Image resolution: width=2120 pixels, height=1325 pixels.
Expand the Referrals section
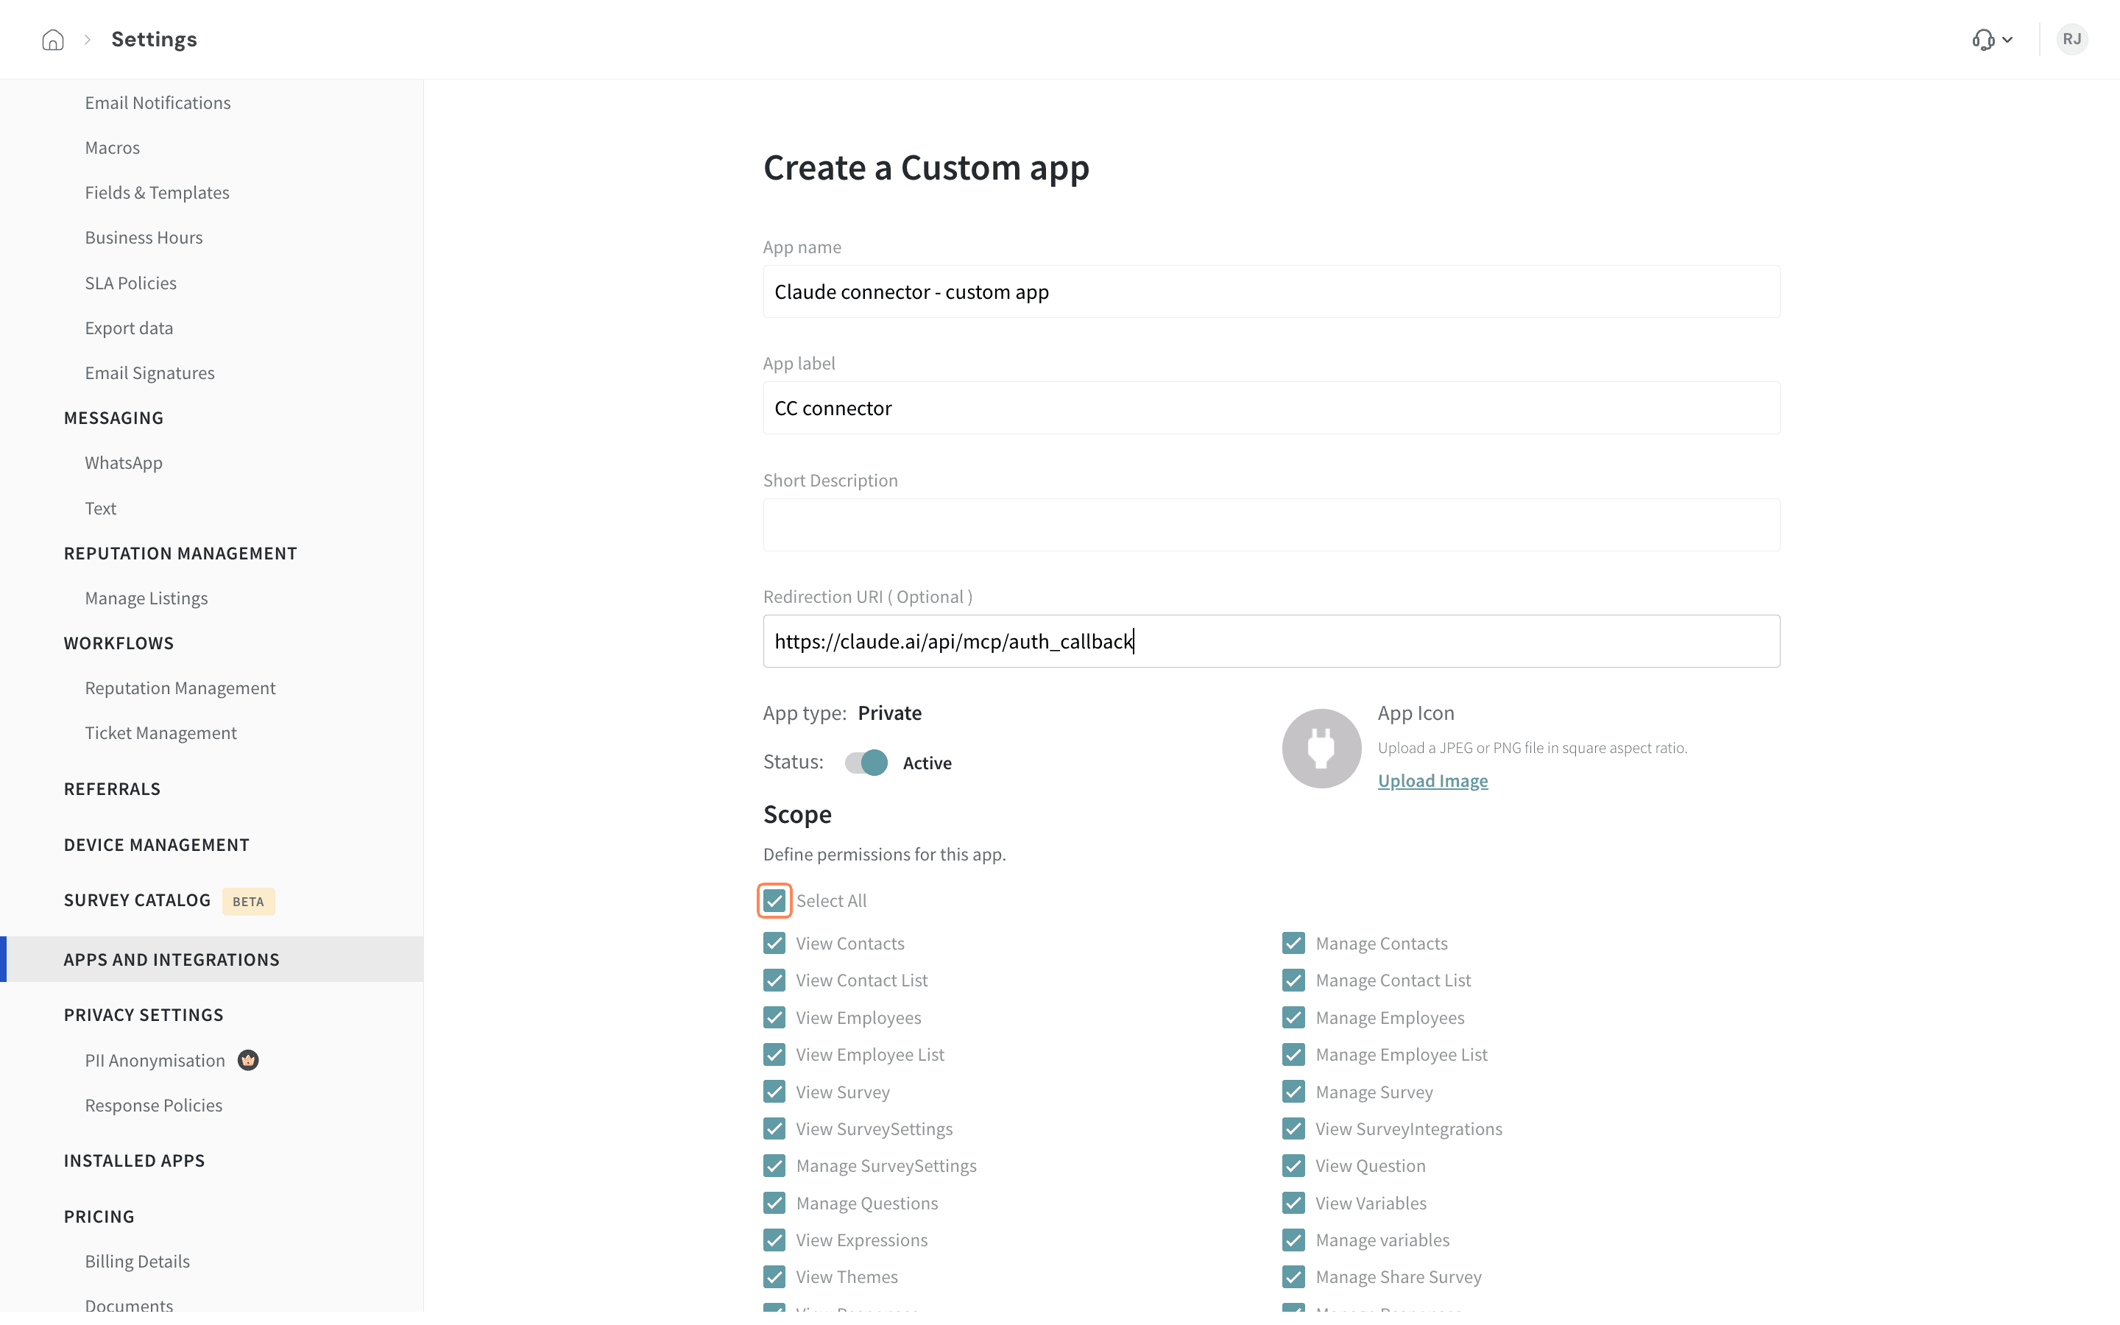112,788
